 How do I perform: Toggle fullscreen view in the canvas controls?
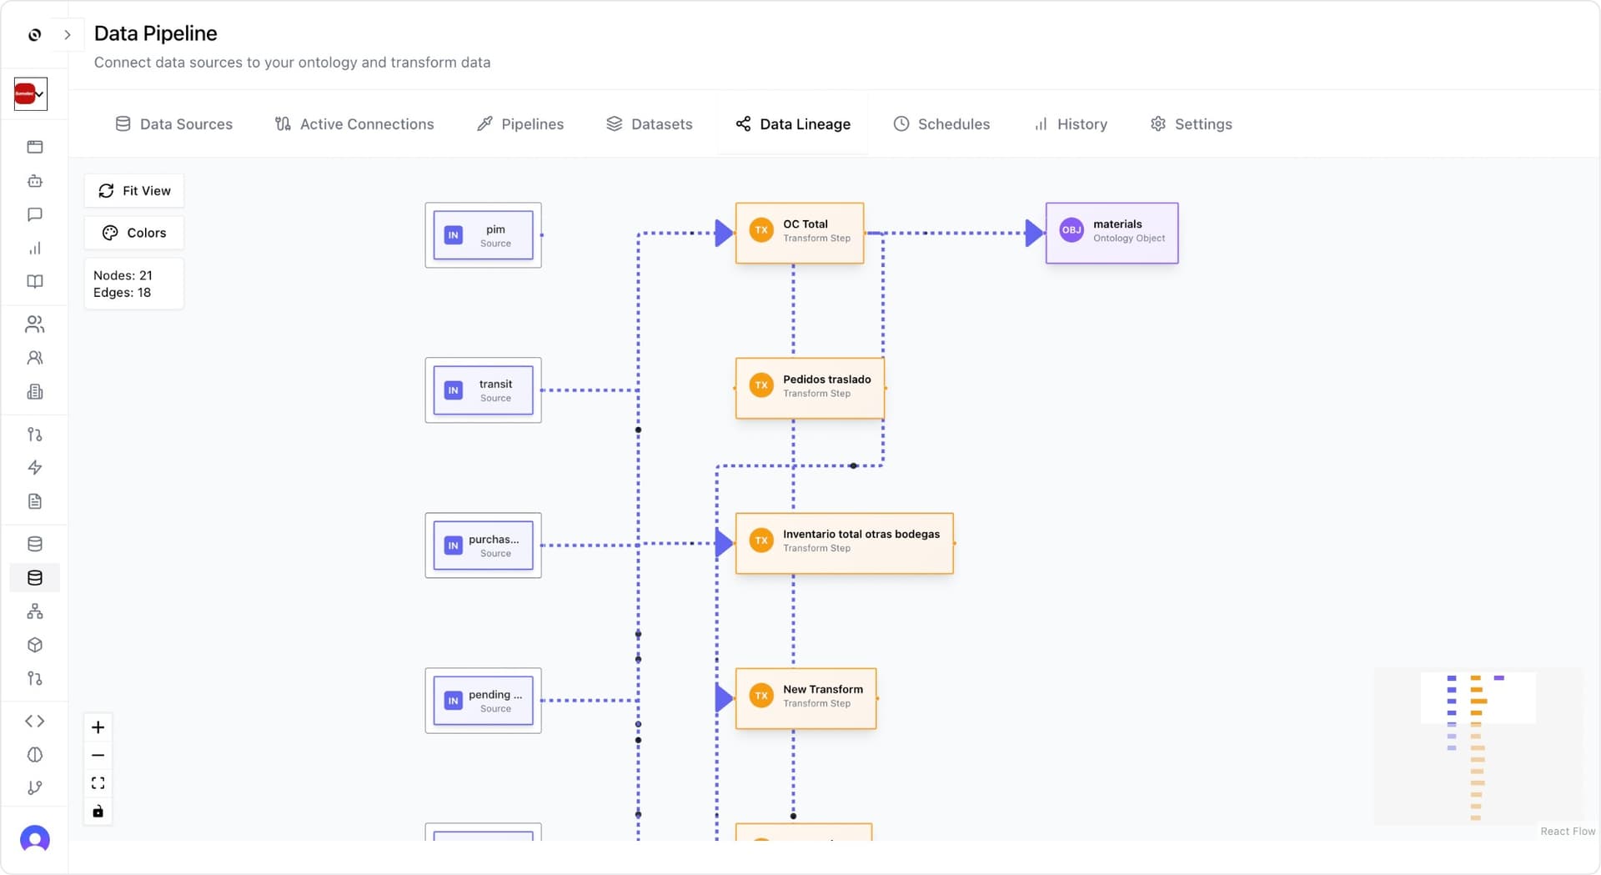98,782
